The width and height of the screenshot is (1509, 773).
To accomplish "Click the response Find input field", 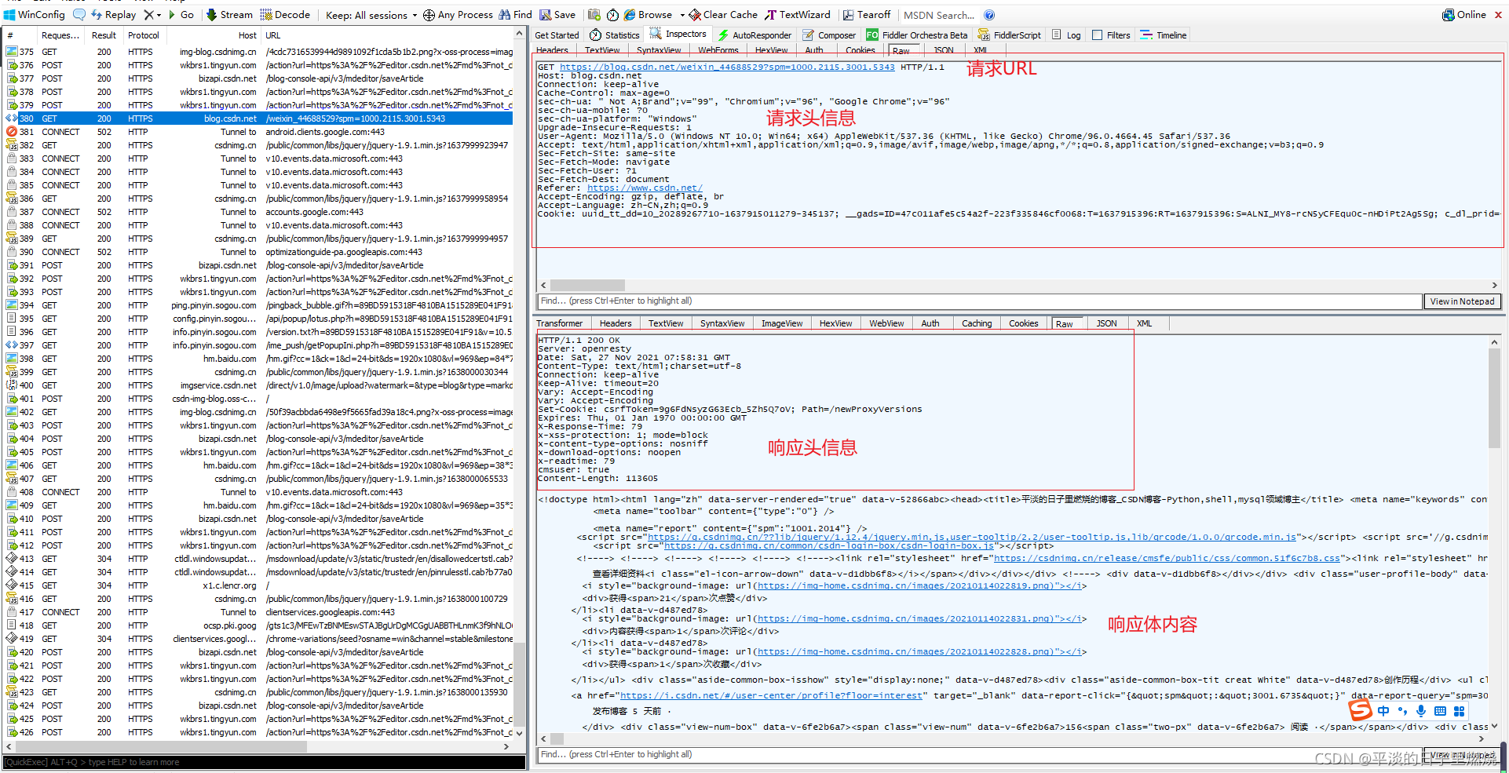I will click(x=979, y=754).
